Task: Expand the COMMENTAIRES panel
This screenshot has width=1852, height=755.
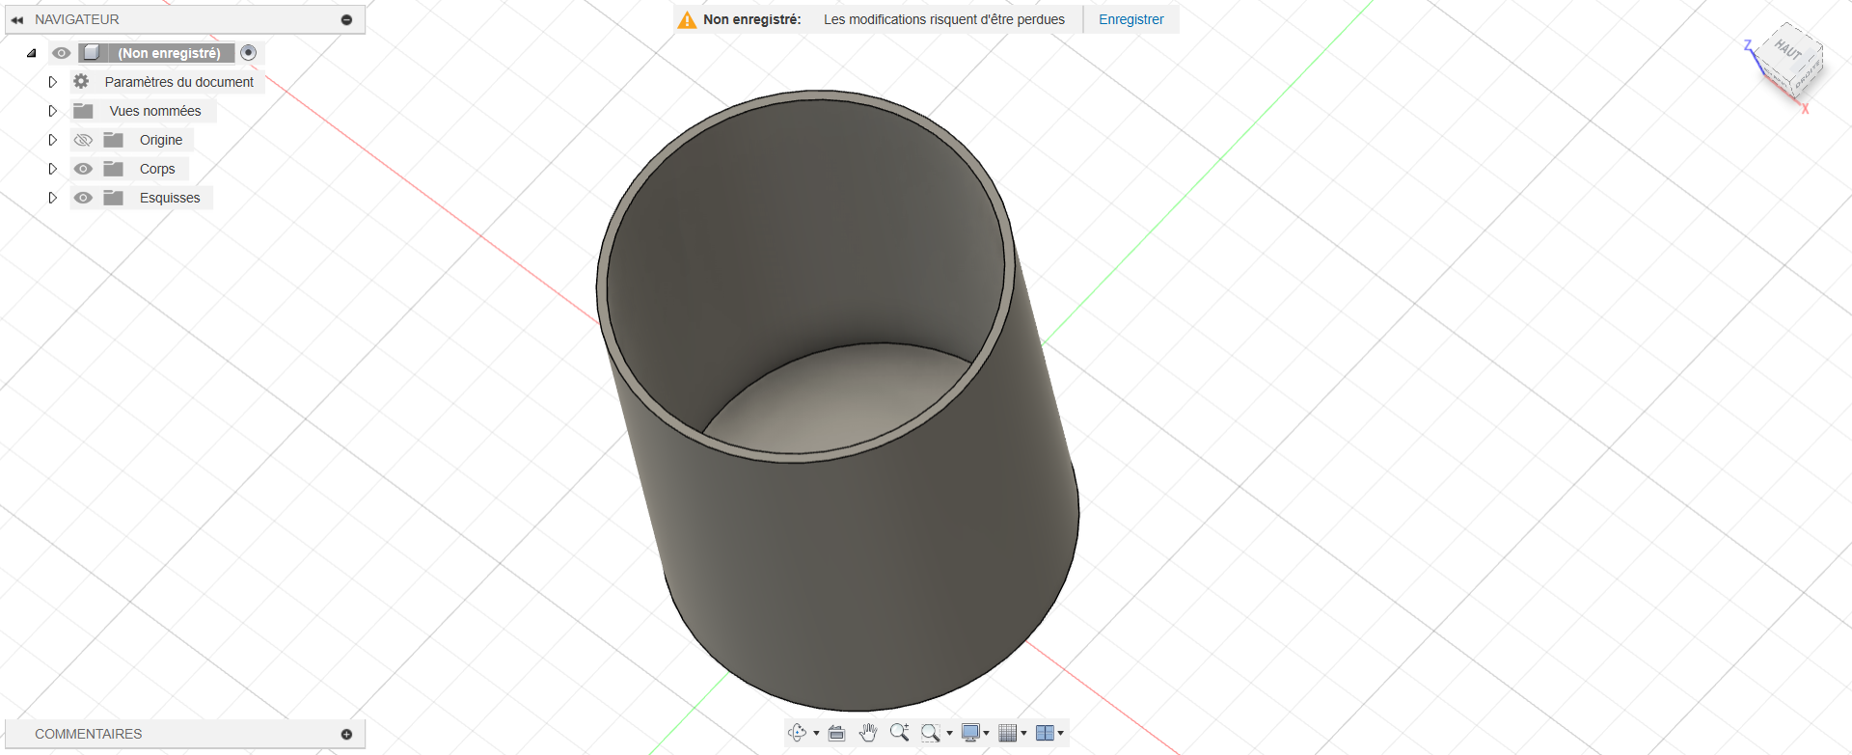Action: click(346, 734)
